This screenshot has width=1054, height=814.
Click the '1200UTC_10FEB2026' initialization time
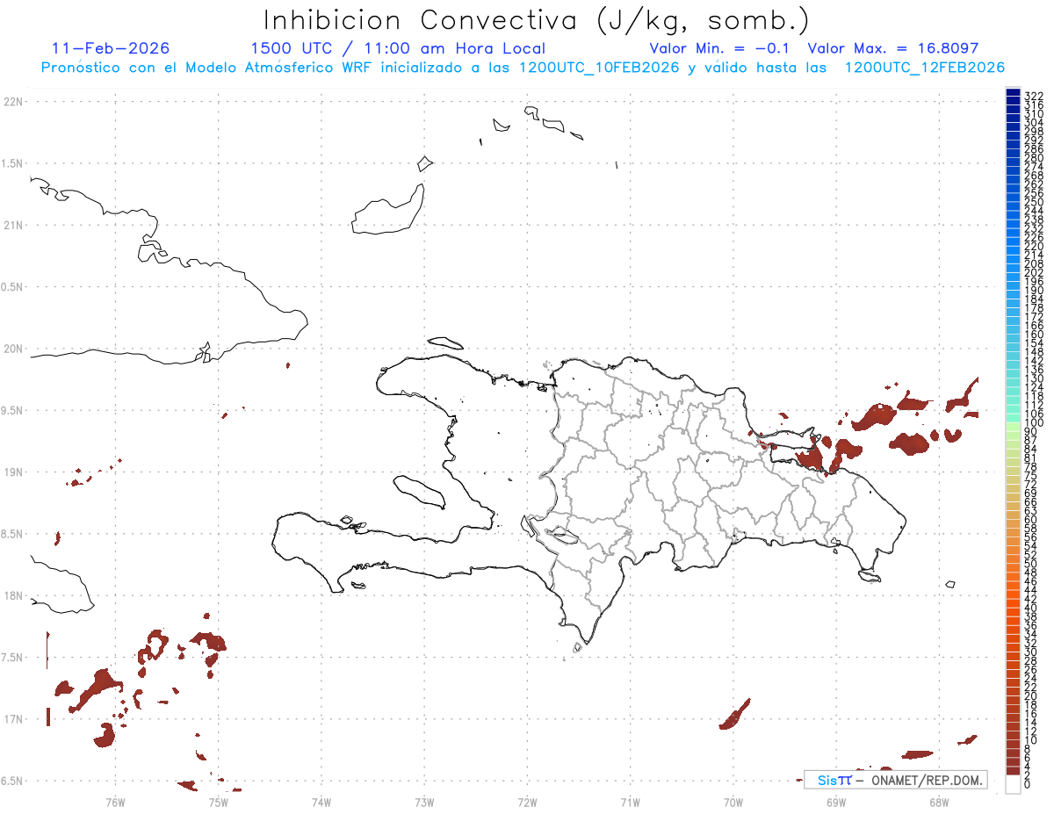[599, 67]
